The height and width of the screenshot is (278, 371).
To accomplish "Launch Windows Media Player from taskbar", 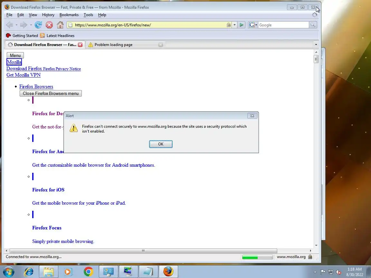I will [68, 271].
